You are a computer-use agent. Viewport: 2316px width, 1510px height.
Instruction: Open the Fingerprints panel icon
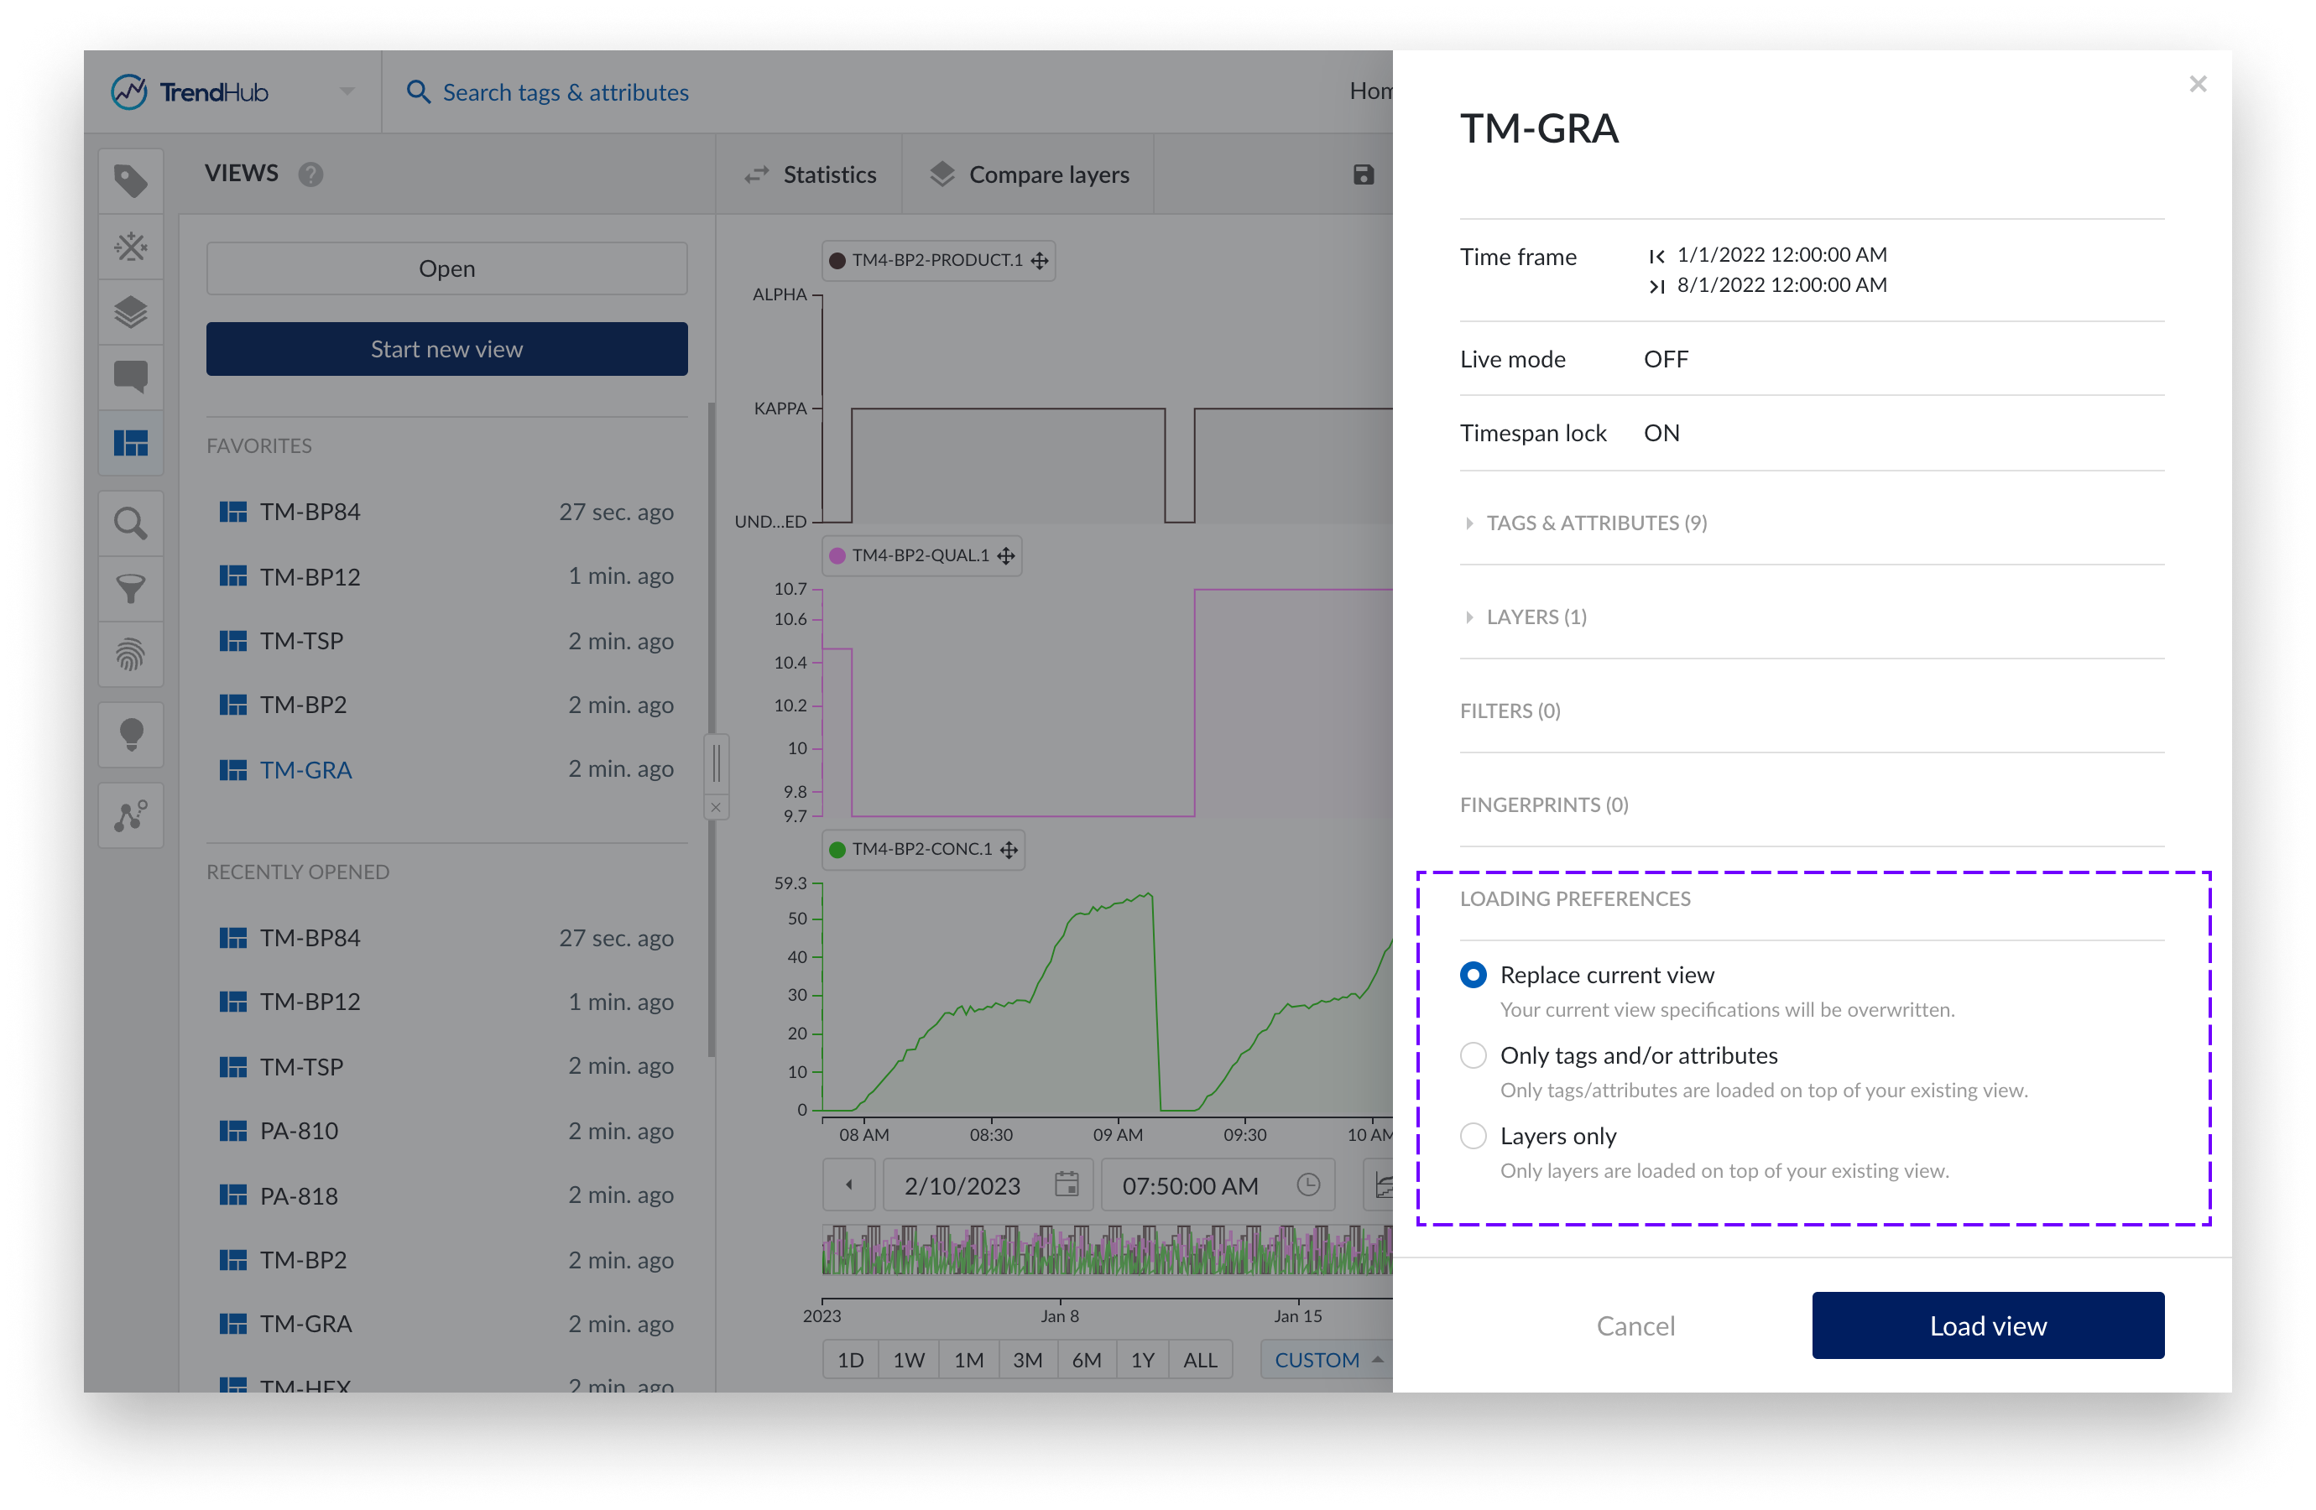coord(132,653)
